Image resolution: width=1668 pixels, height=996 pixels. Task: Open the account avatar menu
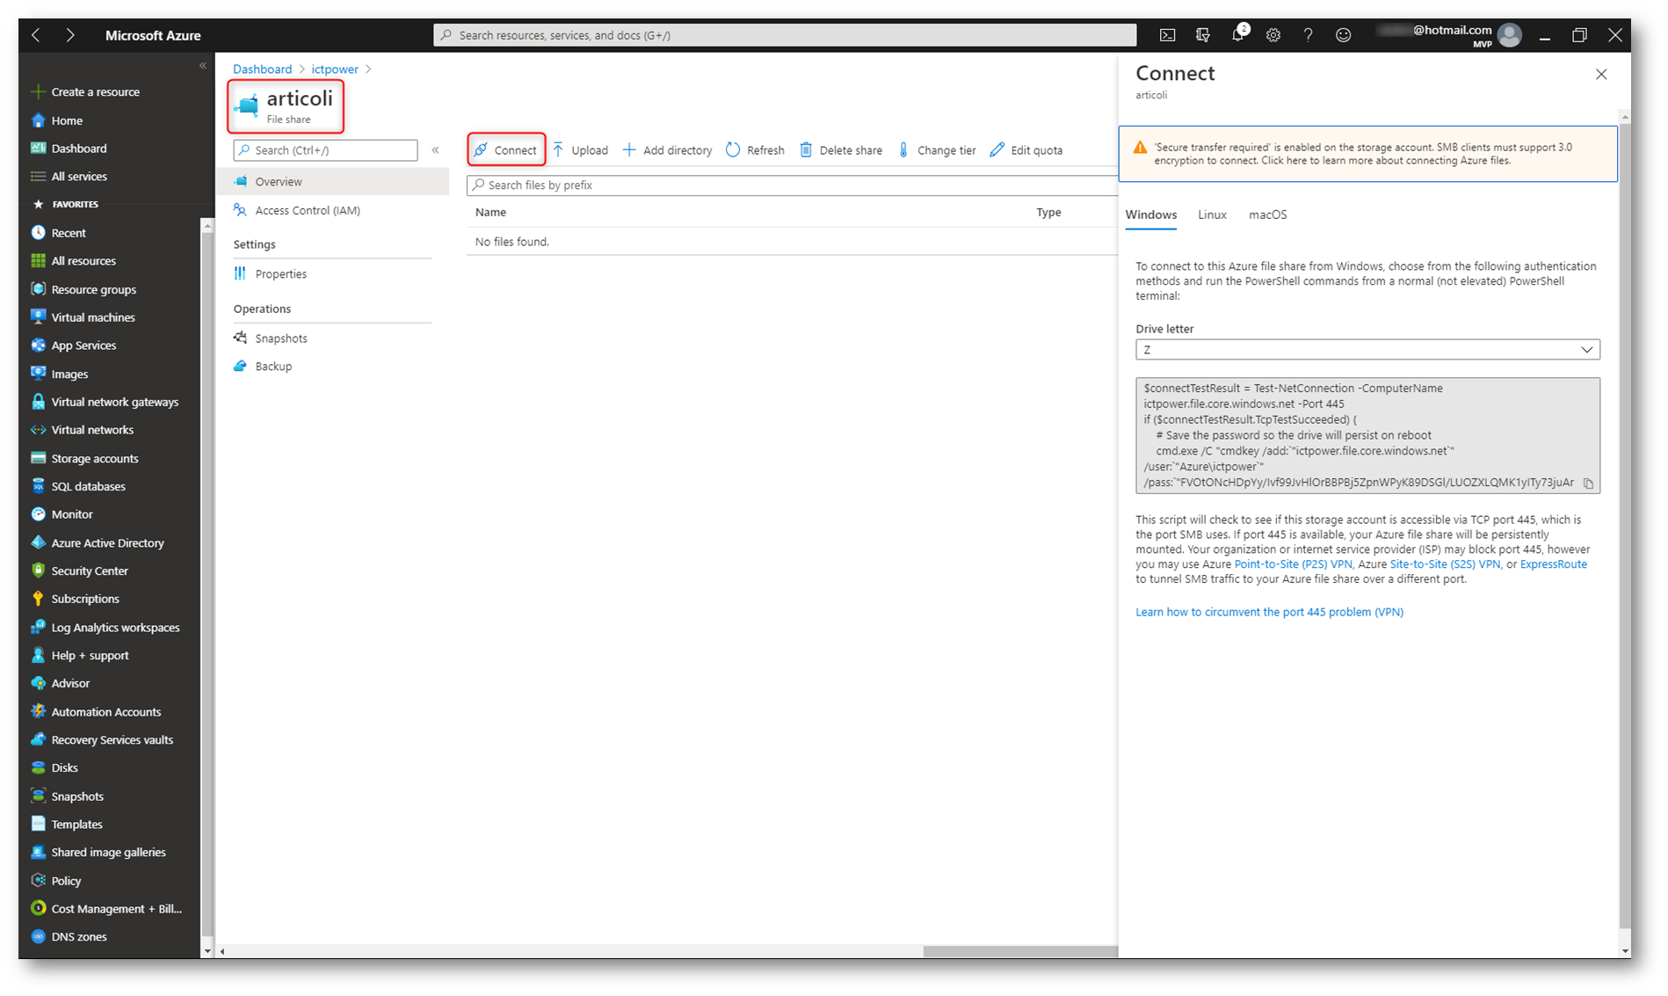point(1510,35)
